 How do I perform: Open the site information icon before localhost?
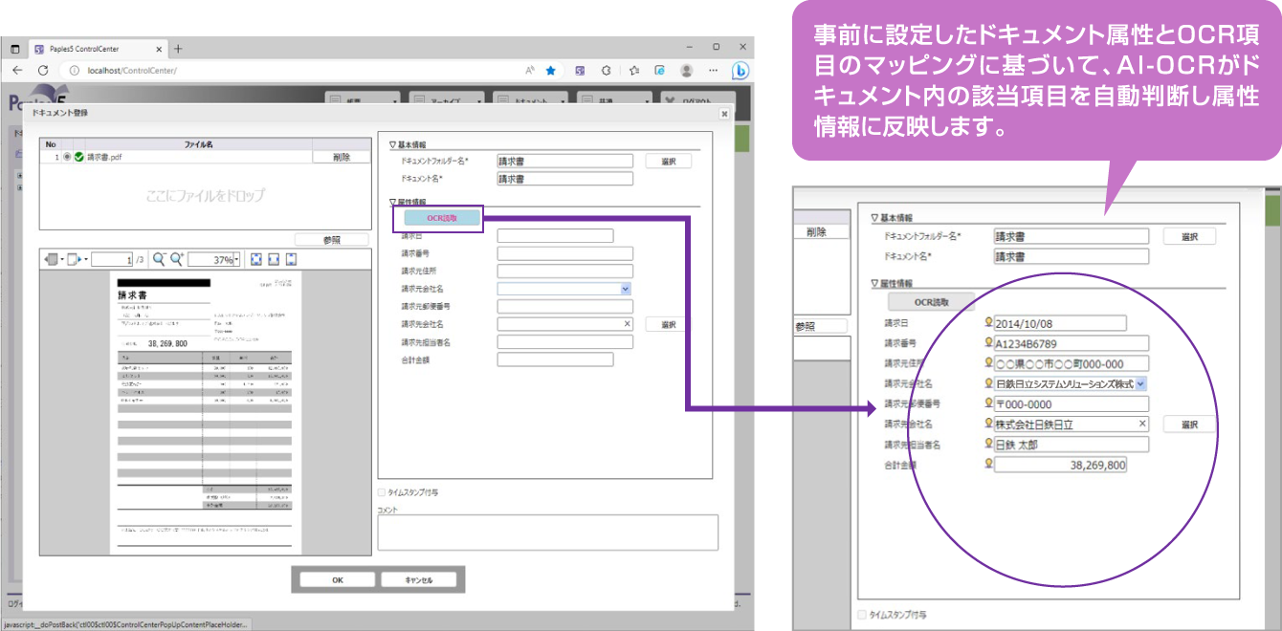point(74,71)
